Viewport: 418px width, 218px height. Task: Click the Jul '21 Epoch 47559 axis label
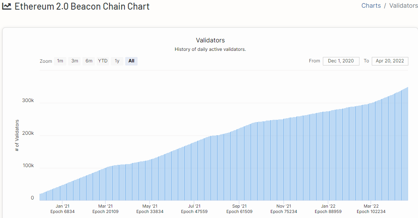coord(194,209)
